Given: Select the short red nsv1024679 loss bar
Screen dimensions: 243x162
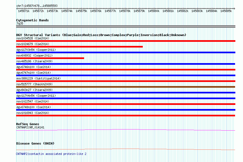Looking at the screenshot, I should coord(79,47).
